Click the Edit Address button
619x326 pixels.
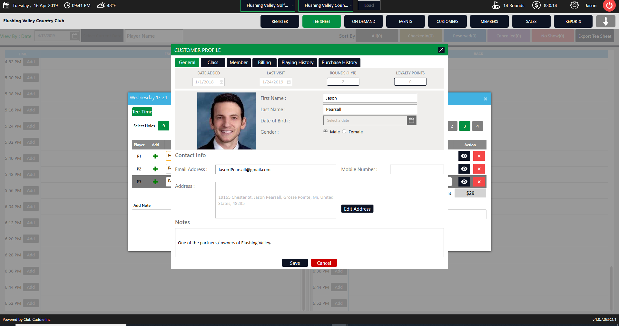357,209
